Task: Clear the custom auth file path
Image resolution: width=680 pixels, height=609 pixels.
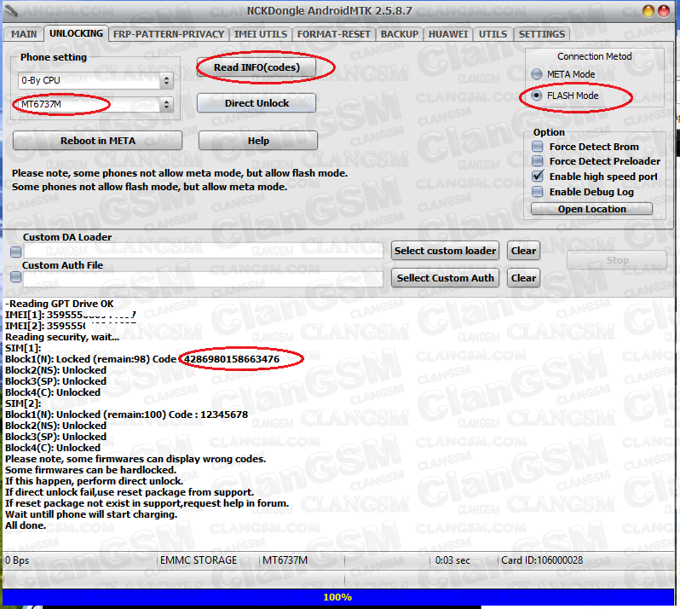Action: tap(523, 278)
